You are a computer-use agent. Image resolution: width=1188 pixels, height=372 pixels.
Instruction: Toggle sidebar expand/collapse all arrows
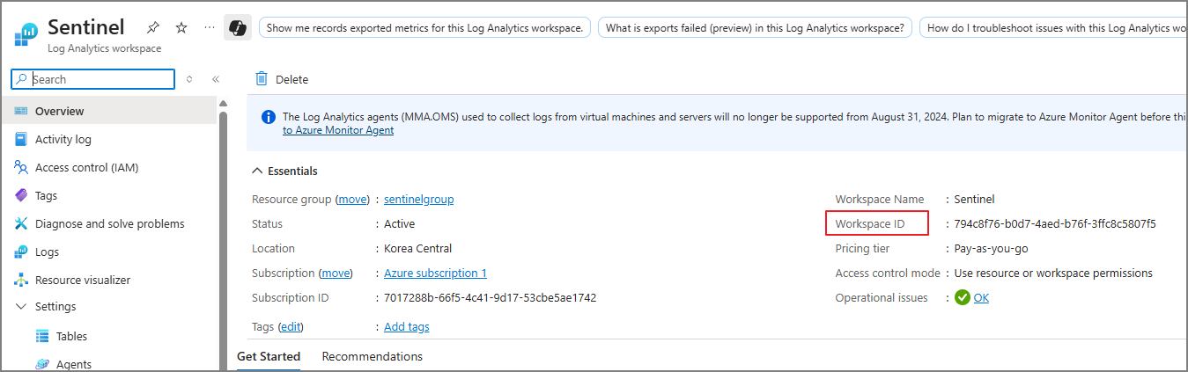click(188, 79)
